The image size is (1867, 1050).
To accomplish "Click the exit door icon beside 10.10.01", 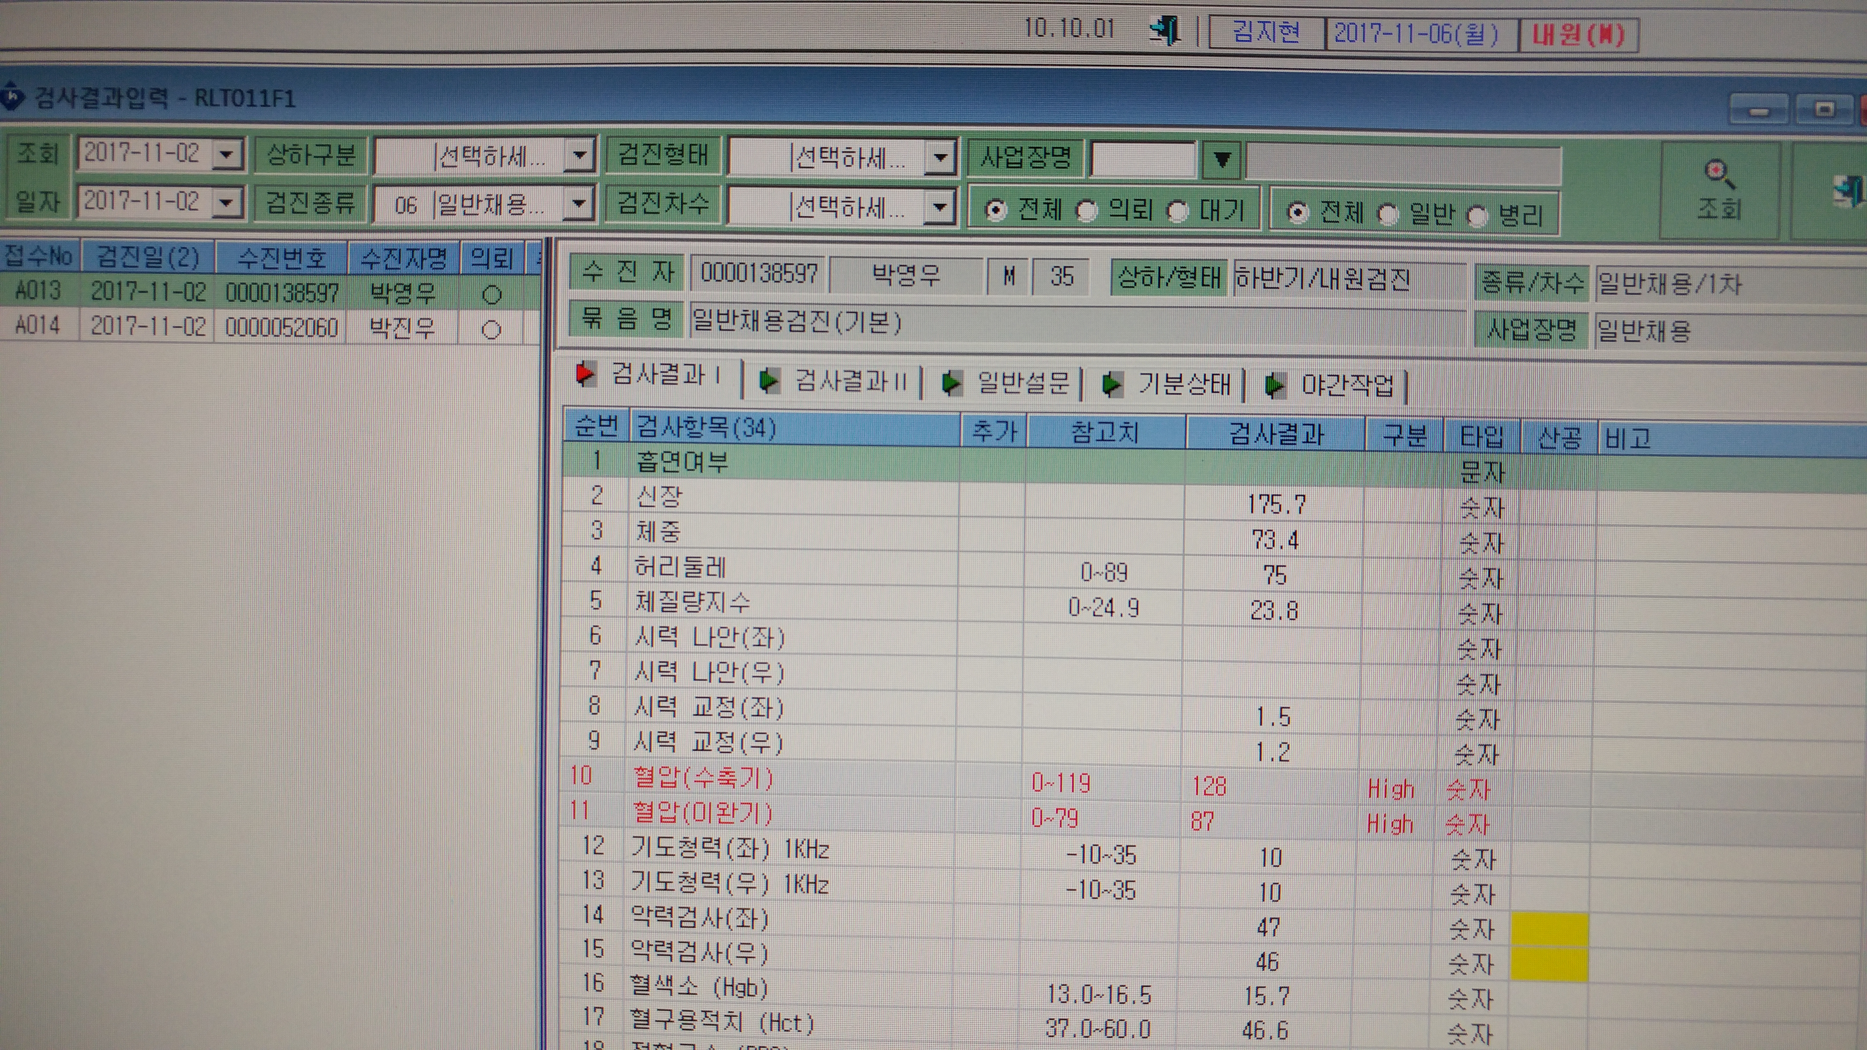I will coord(1165,31).
